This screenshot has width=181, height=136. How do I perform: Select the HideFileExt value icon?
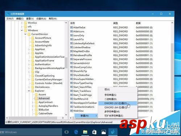point(72,28)
